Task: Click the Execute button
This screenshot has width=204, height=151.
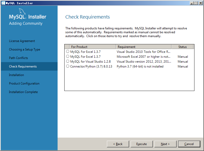Action: pos(142,144)
